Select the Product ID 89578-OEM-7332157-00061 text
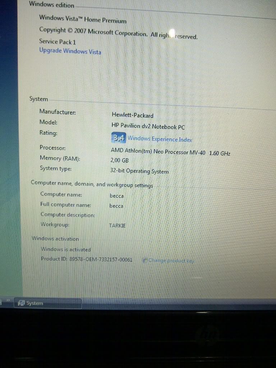Viewport: 276px width, 368px height. 87,259
